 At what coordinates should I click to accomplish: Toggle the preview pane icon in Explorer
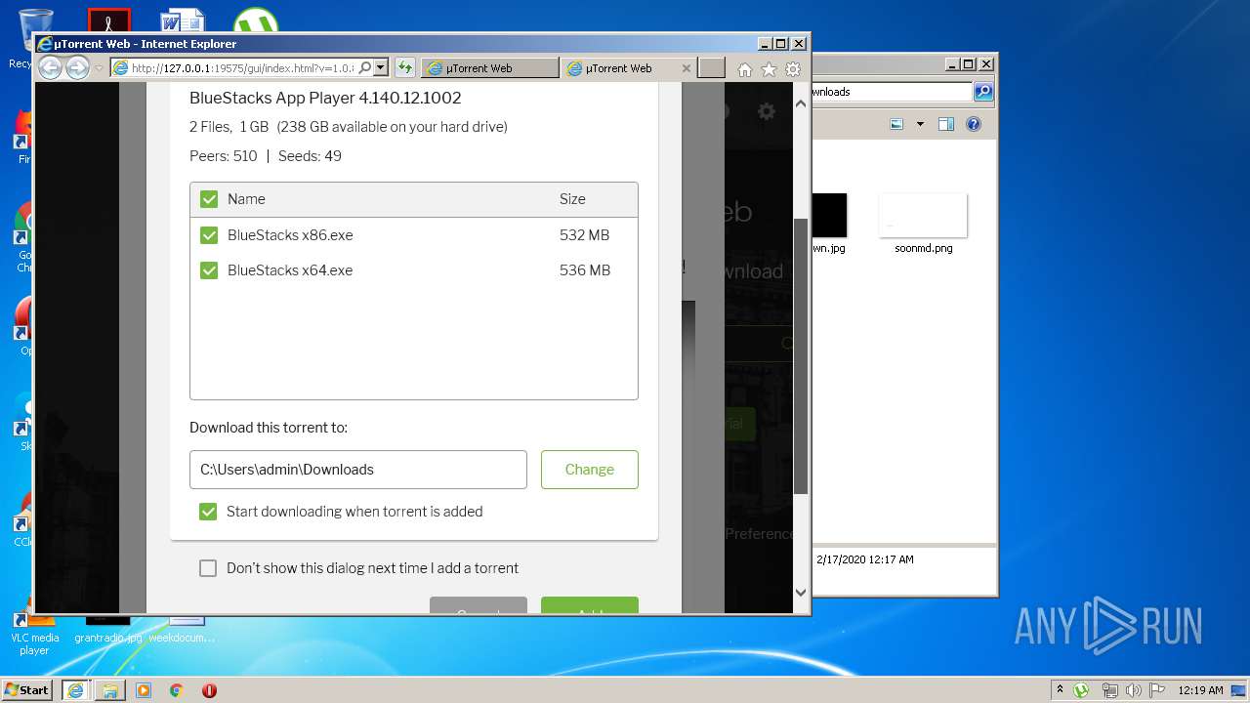(945, 124)
